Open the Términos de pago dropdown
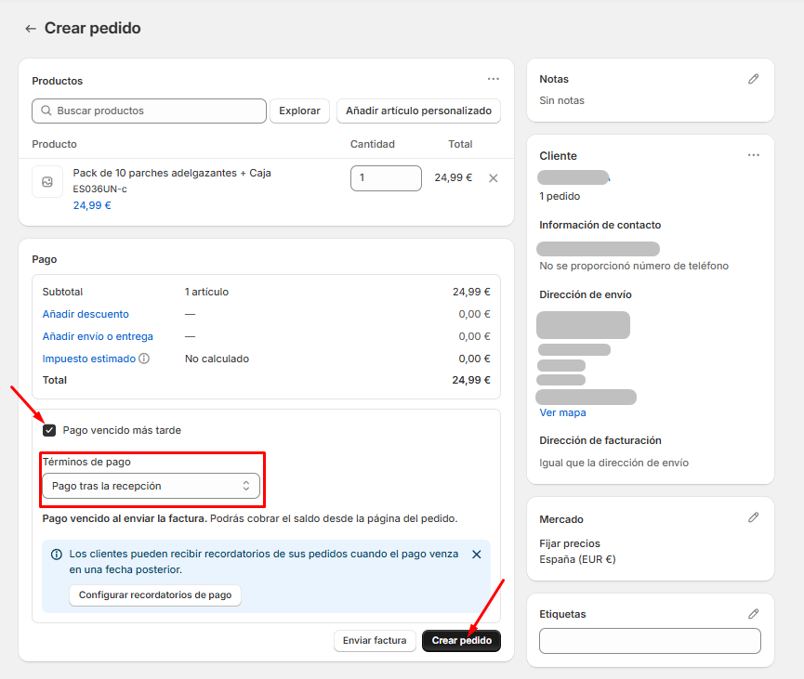804x679 pixels. (x=151, y=486)
